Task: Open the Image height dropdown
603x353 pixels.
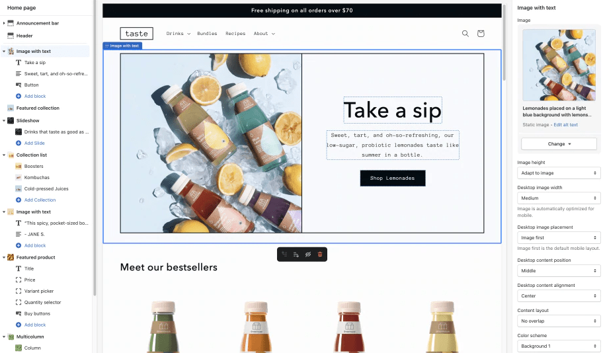Action: (559, 173)
